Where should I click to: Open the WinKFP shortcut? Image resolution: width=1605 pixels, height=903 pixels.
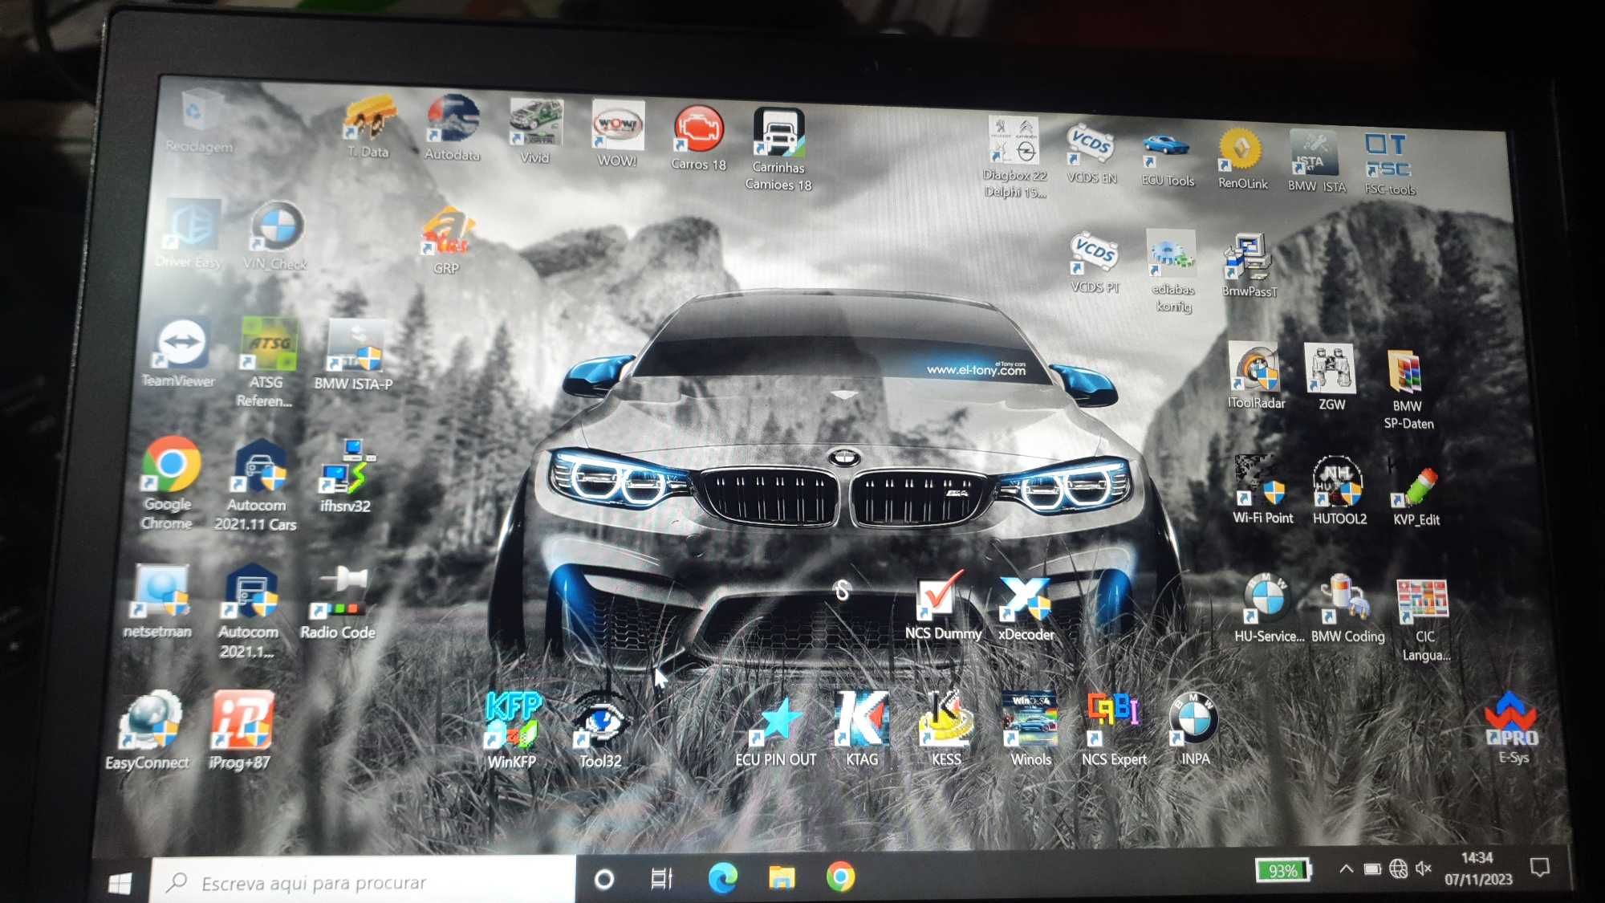[x=512, y=730]
